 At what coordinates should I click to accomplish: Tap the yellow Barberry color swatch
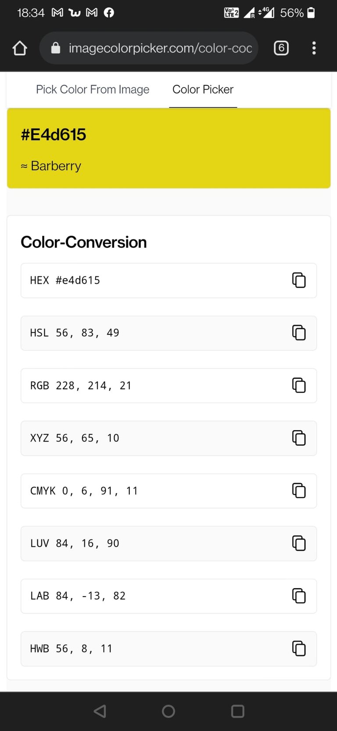coord(219,148)
